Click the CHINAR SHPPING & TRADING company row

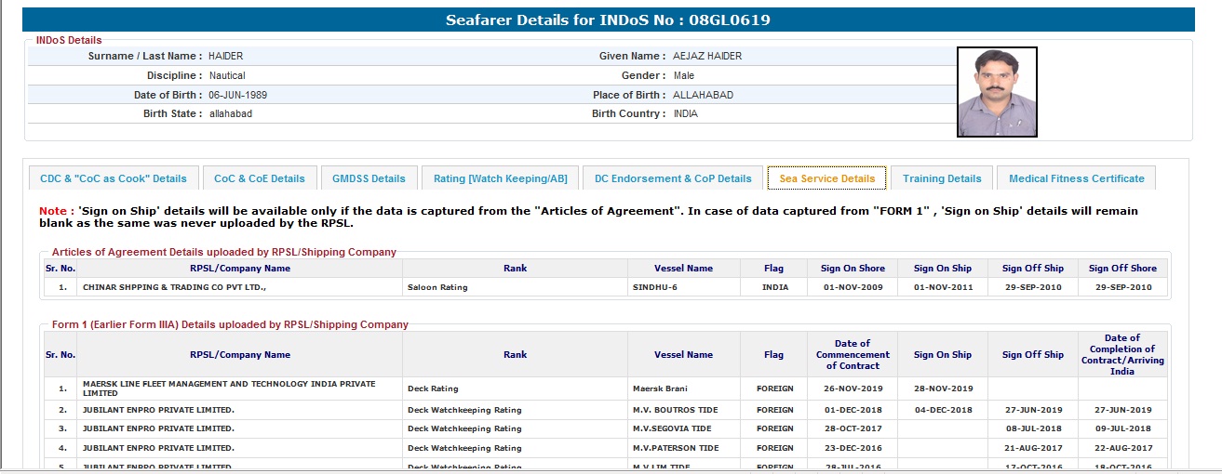click(x=175, y=287)
